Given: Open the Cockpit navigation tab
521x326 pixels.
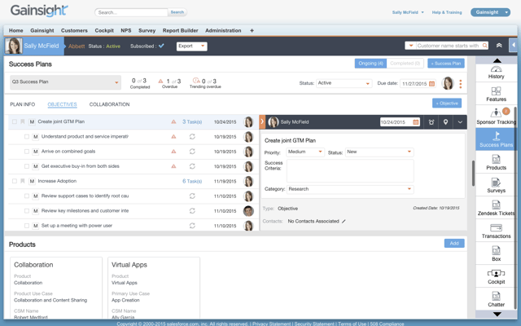Looking at the screenshot, I should [104, 30].
